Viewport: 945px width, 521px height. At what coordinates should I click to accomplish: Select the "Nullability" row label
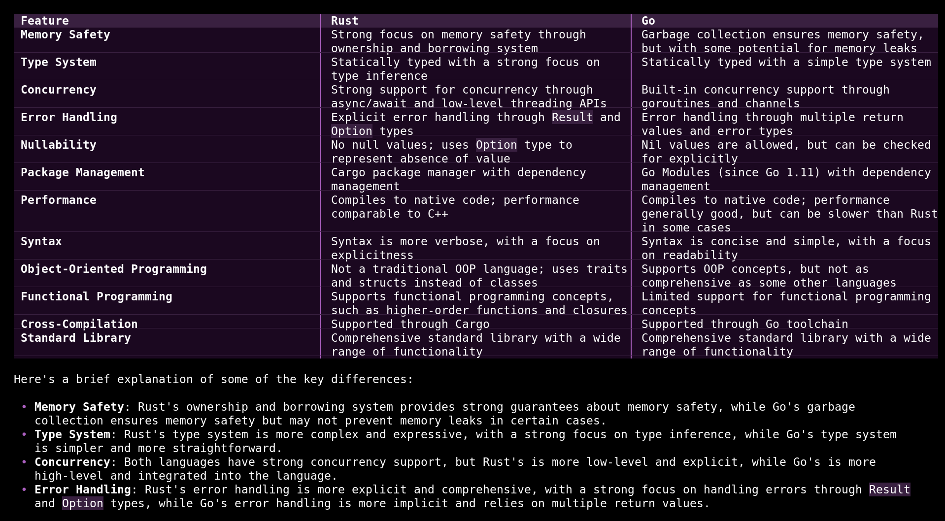(58, 145)
